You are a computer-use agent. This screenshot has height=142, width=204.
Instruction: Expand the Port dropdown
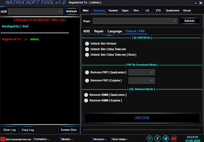[x=135, y=21]
